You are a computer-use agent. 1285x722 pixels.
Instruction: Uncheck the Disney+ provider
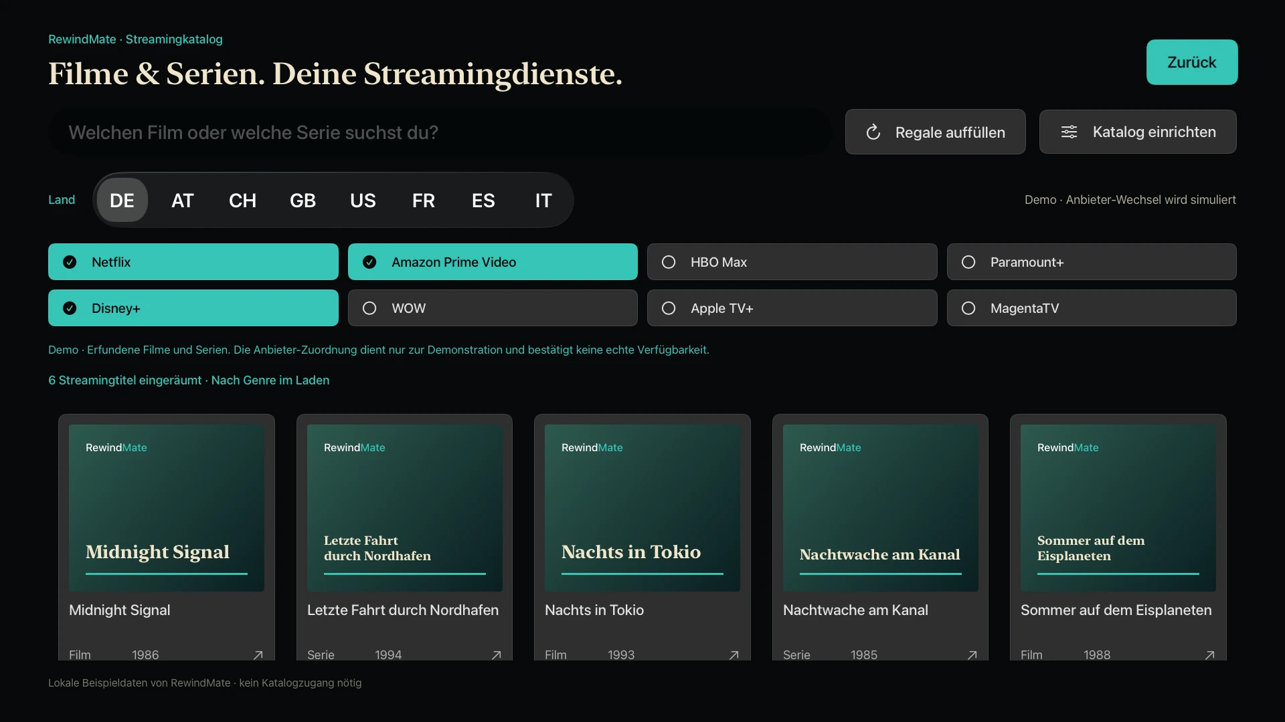click(193, 308)
